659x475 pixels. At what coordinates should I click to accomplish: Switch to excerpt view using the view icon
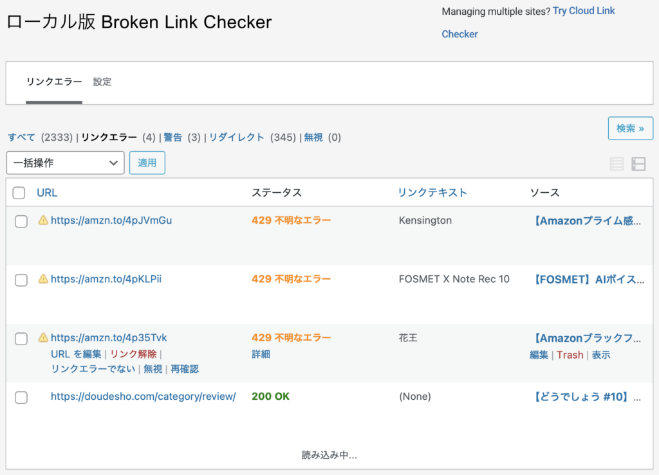tap(638, 164)
